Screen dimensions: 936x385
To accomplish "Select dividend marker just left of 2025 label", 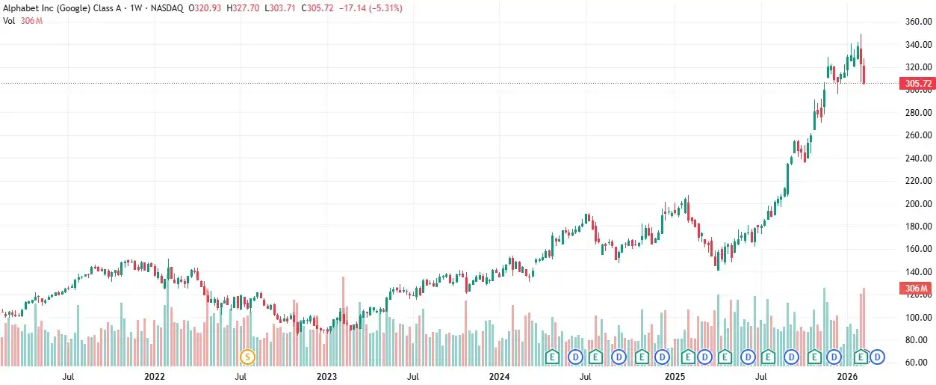I will (663, 357).
